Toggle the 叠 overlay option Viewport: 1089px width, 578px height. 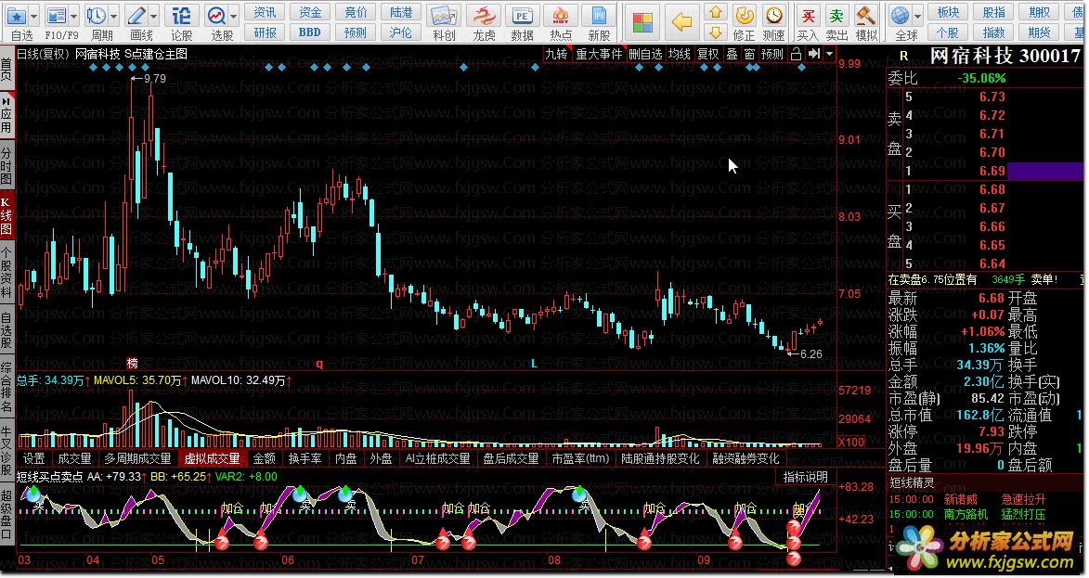point(732,54)
